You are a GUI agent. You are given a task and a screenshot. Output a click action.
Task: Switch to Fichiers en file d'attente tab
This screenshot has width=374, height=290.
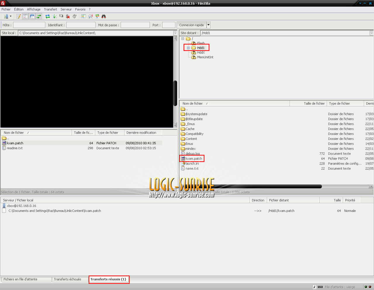coord(26,279)
